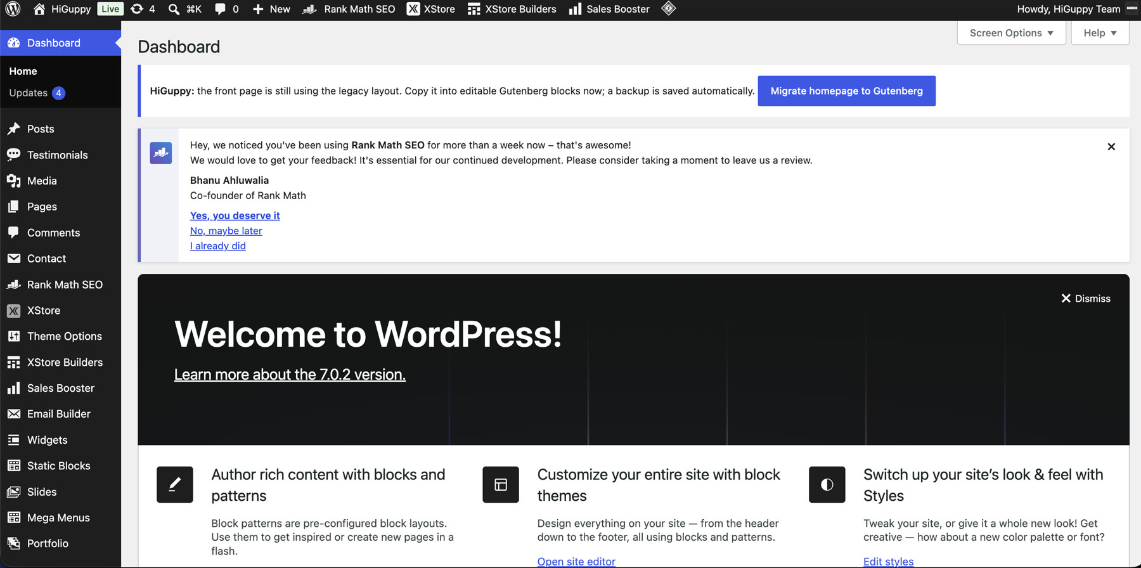This screenshot has width=1141, height=568.
Task: Open XStore icon in admin bar
Action: point(413,9)
